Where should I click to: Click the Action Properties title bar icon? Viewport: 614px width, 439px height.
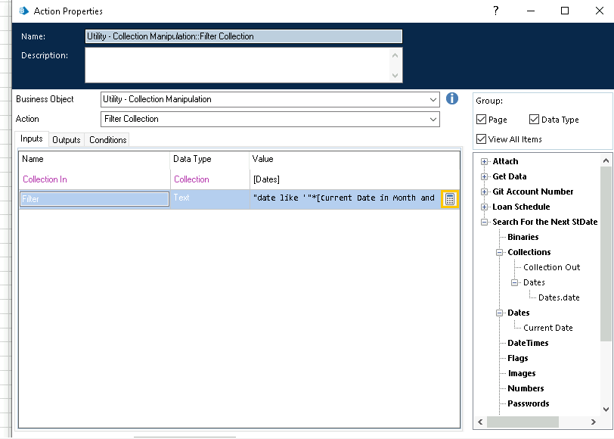click(23, 11)
